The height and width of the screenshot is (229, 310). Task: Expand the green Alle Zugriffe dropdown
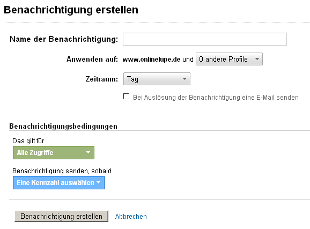(x=54, y=152)
